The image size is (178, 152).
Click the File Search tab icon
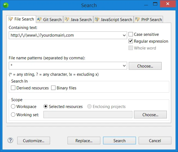(x=11, y=19)
